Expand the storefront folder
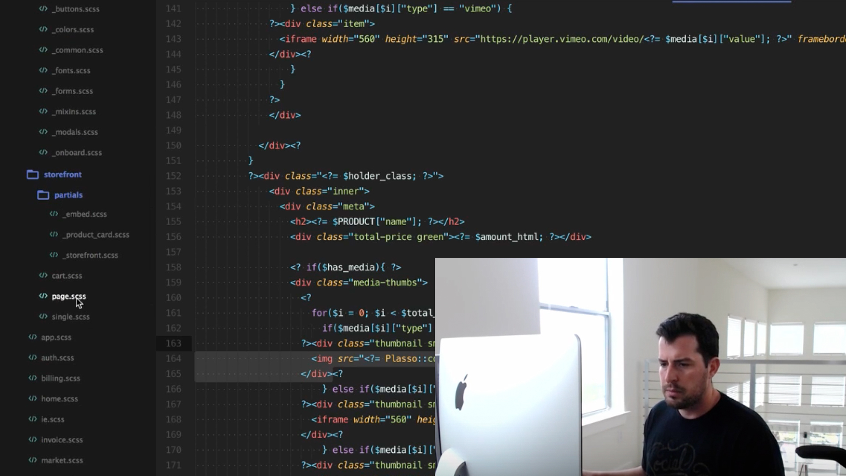 tap(62, 174)
